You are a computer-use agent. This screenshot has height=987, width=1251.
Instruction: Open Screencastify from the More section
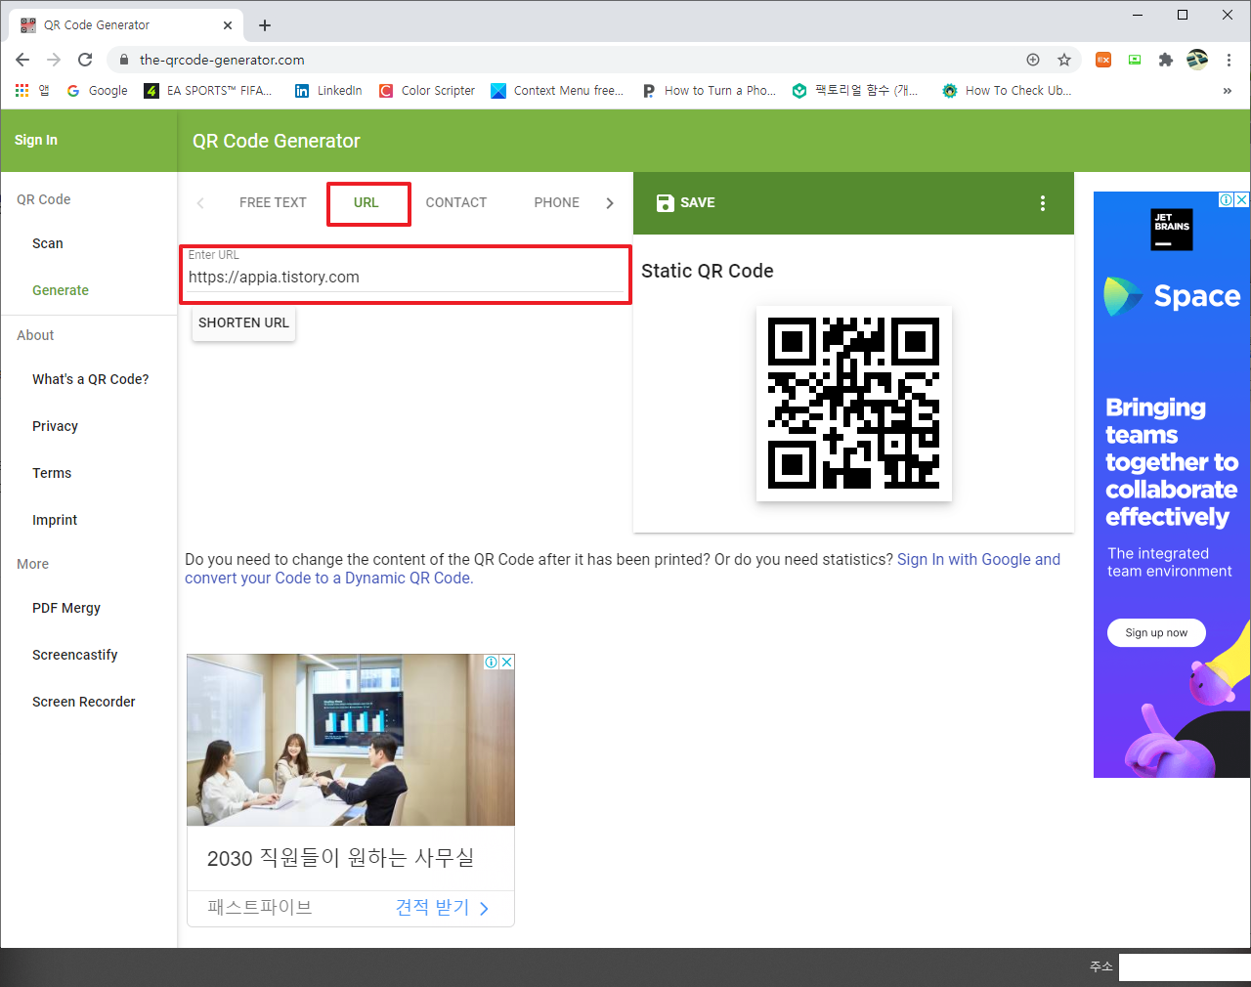(x=75, y=655)
